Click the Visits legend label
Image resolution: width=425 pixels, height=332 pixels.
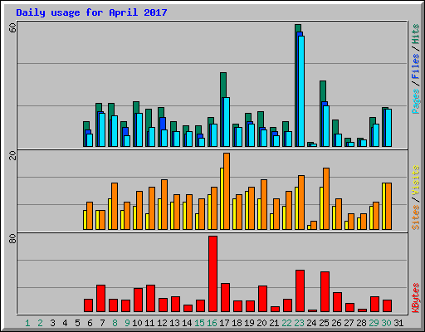pos(415,181)
